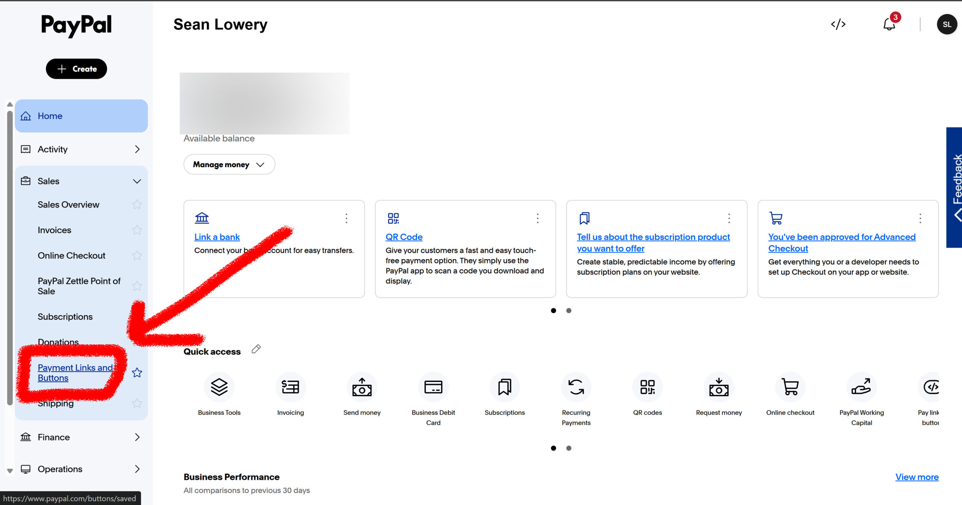Open the Link a bank link
The width and height of the screenshot is (962, 505).
click(217, 237)
